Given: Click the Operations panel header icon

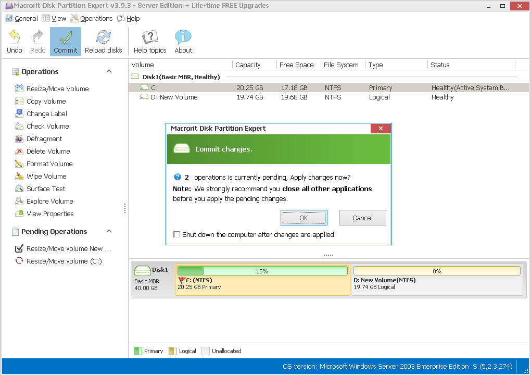Looking at the screenshot, I should [16, 72].
